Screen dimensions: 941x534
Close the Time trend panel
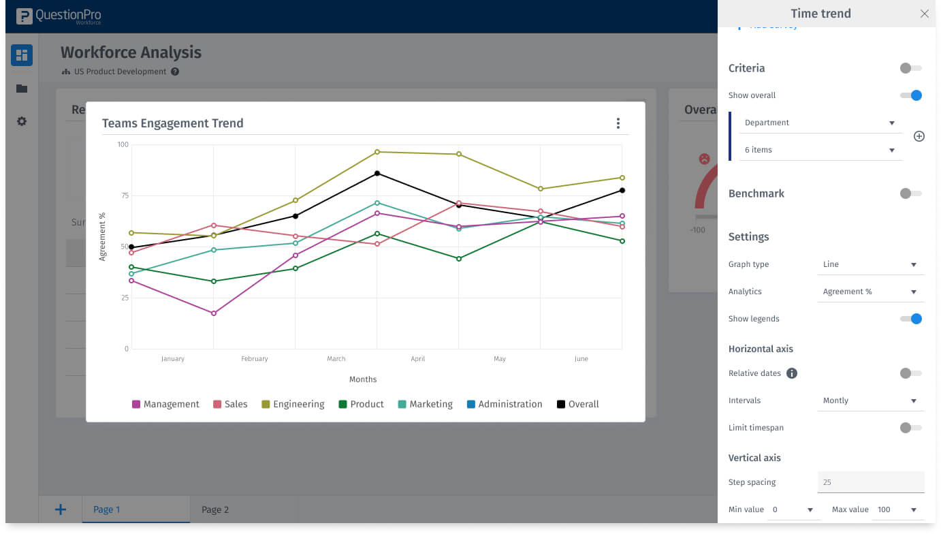(924, 14)
